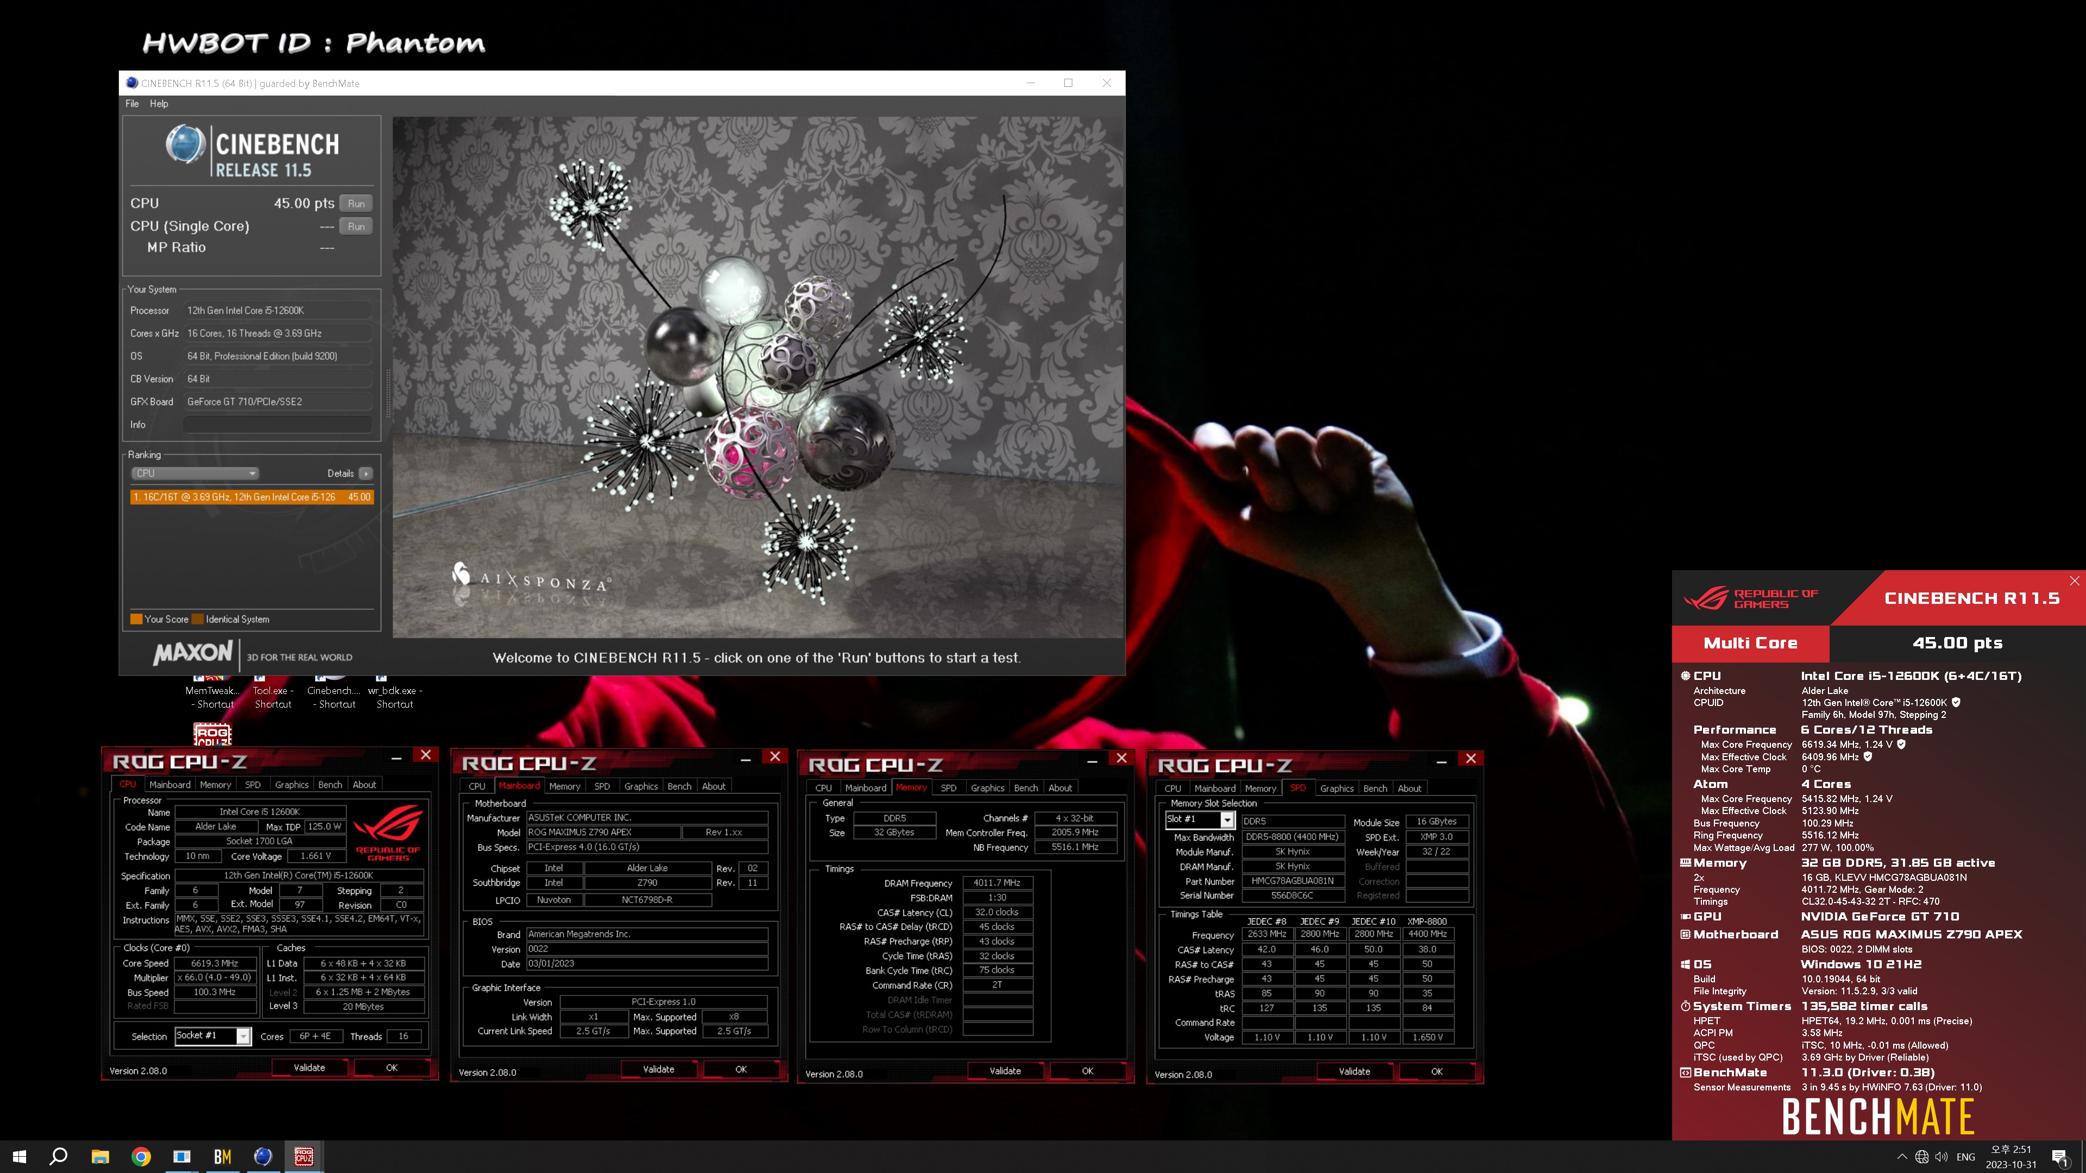Switch to Memory tab in first CPU-Z window

[216, 784]
